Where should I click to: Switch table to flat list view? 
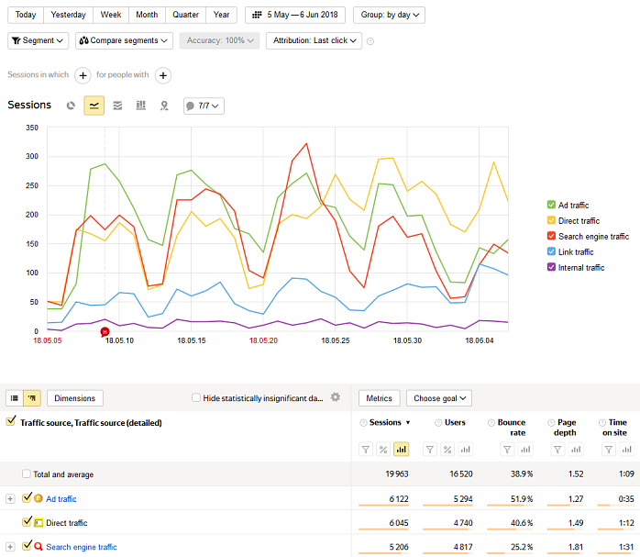pos(15,398)
